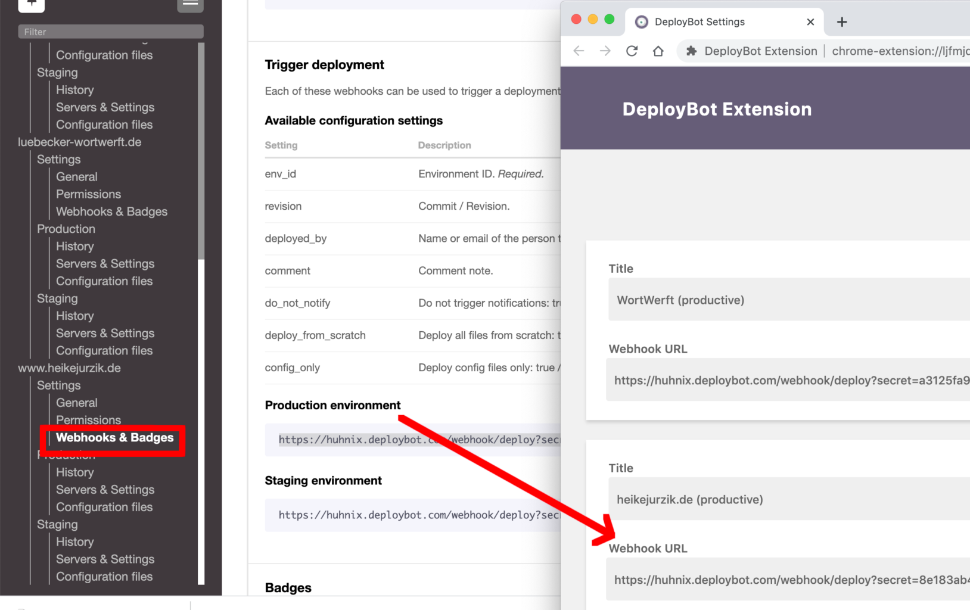Select highlighted Webhooks & Badges under www.heikejurzik.de

click(114, 437)
